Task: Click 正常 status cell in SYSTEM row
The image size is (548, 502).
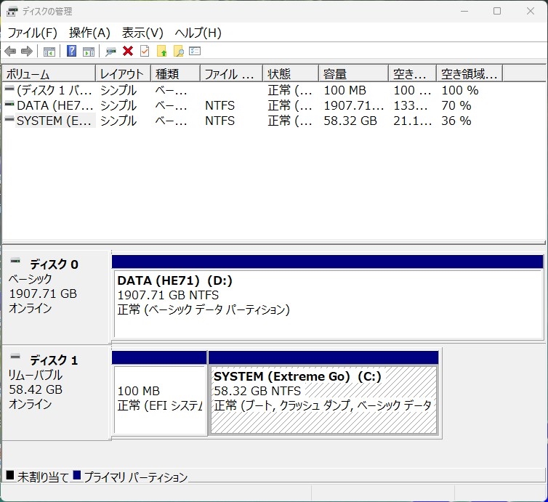Action: [x=290, y=121]
